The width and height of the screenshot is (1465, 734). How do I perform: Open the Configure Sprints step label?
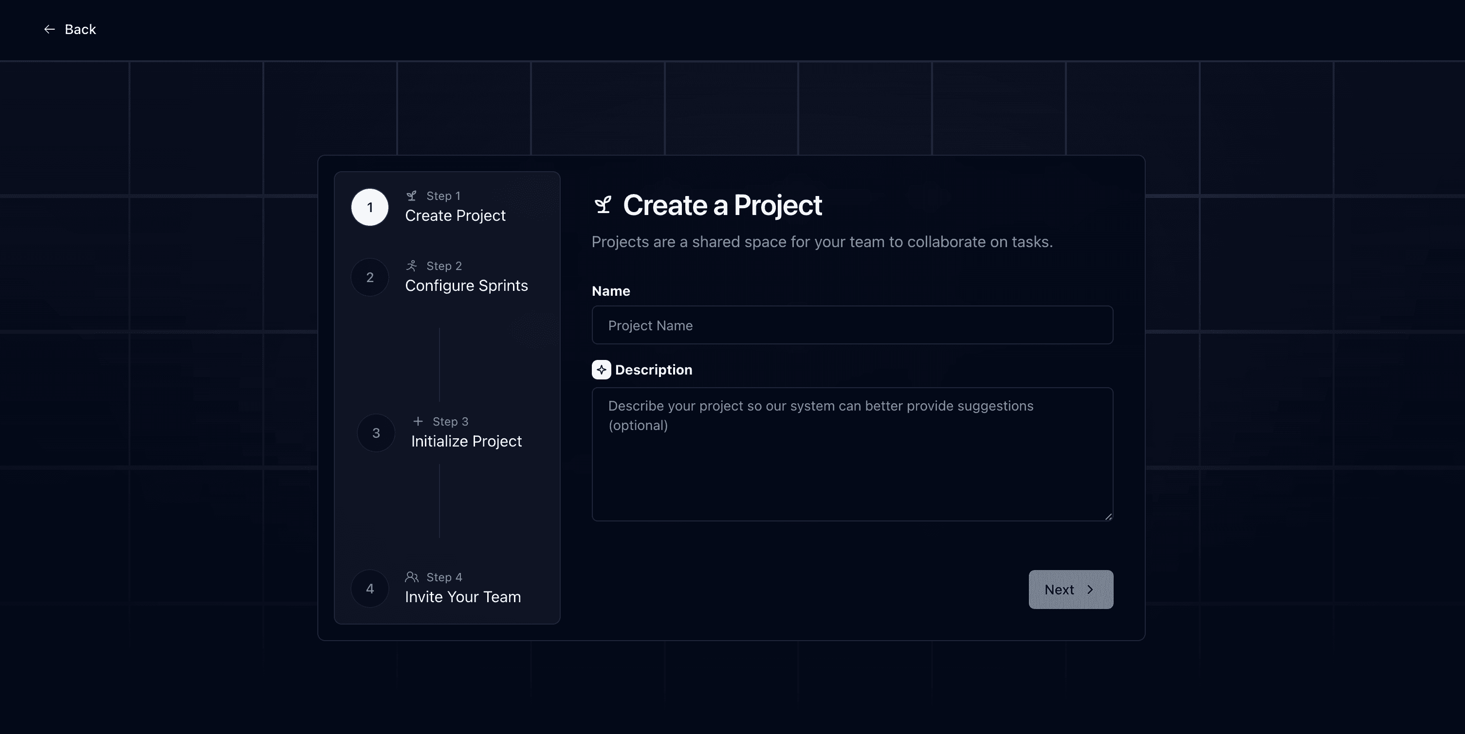click(x=466, y=286)
